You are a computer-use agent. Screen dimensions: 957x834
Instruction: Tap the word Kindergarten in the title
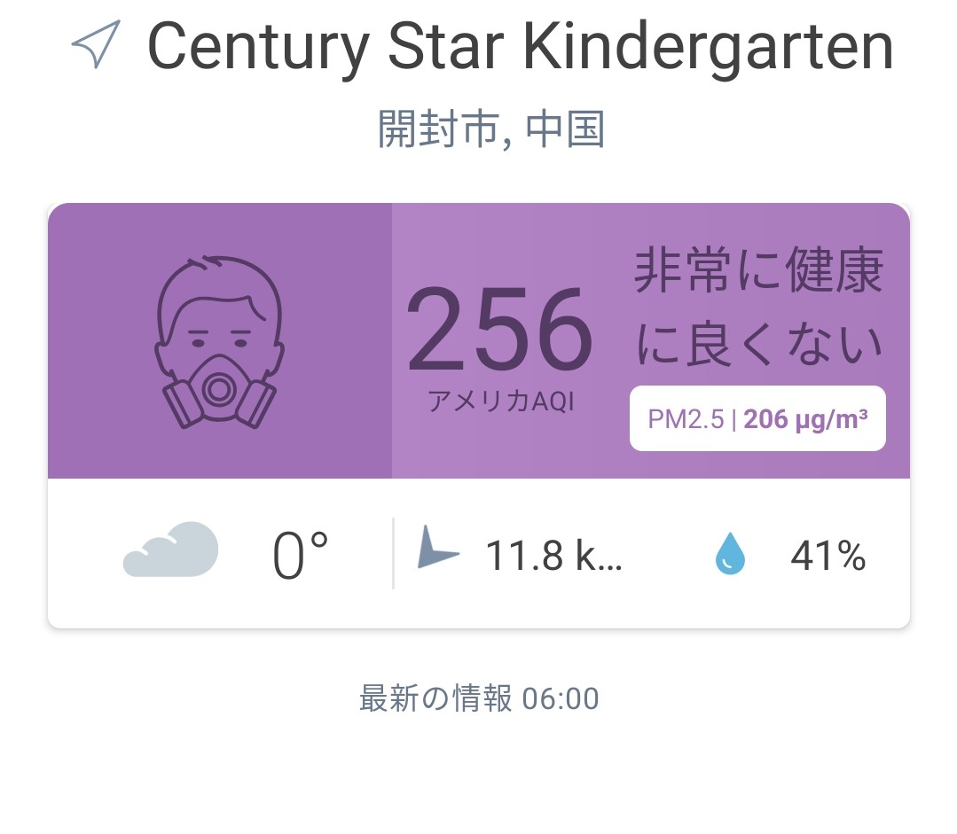click(709, 46)
